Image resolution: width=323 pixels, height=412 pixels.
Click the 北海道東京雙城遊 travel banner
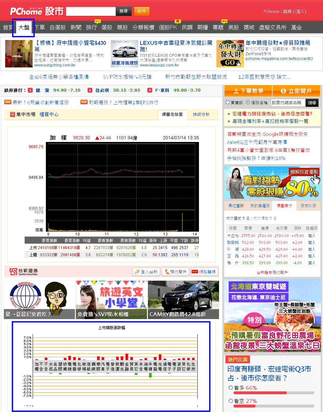(x=272, y=316)
